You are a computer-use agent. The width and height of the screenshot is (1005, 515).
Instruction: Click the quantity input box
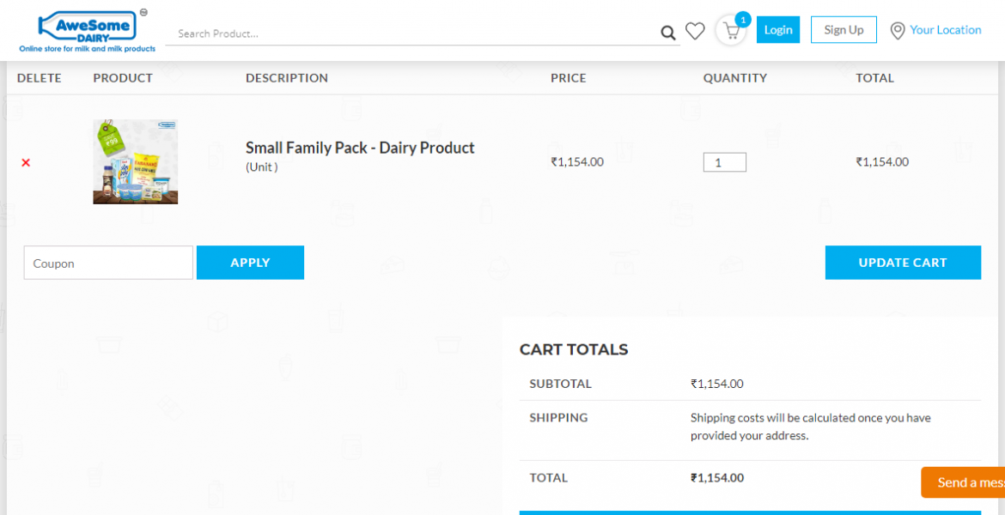pyautogui.click(x=724, y=162)
